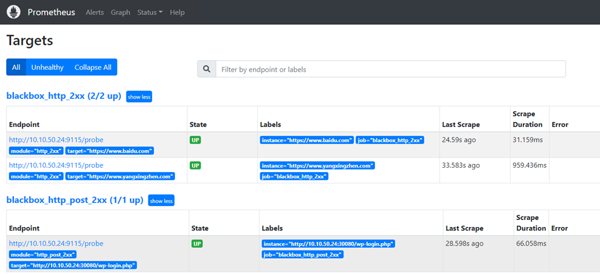This screenshot has width=600, height=274.
Task: Select the All targets filter
Action: pos(16,67)
